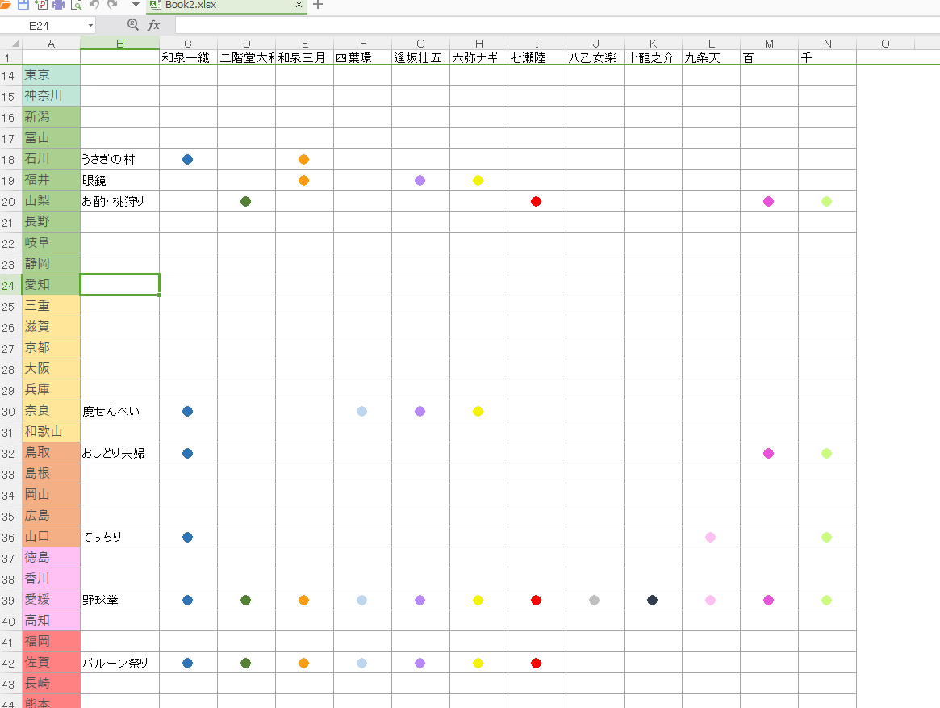Click the 福岡 cell

coord(51,642)
